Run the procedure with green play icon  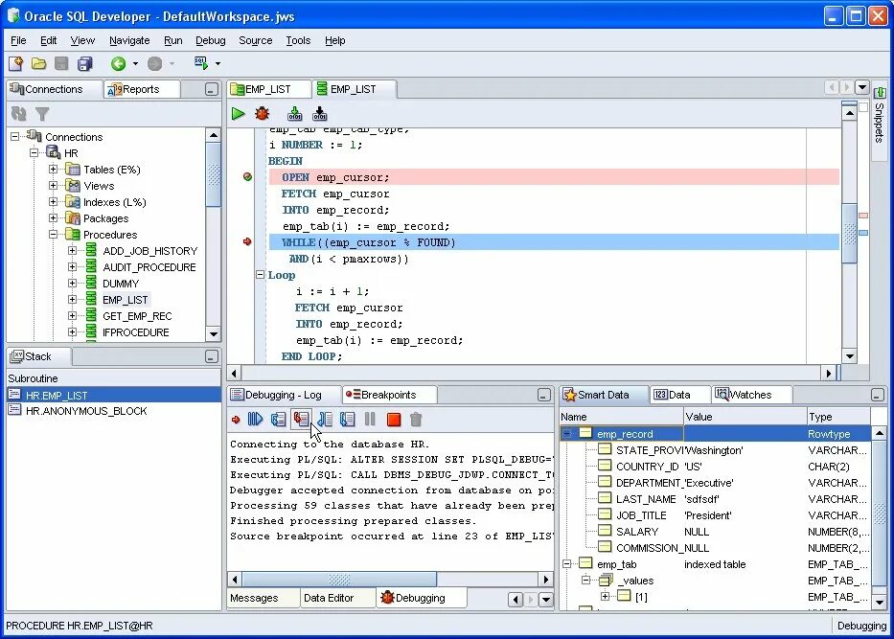pyautogui.click(x=238, y=113)
